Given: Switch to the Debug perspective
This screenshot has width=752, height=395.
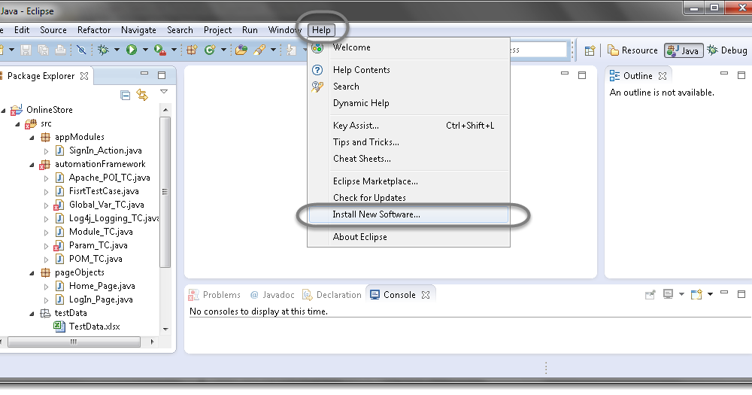Looking at the screenshot, I should coord(727,50).
